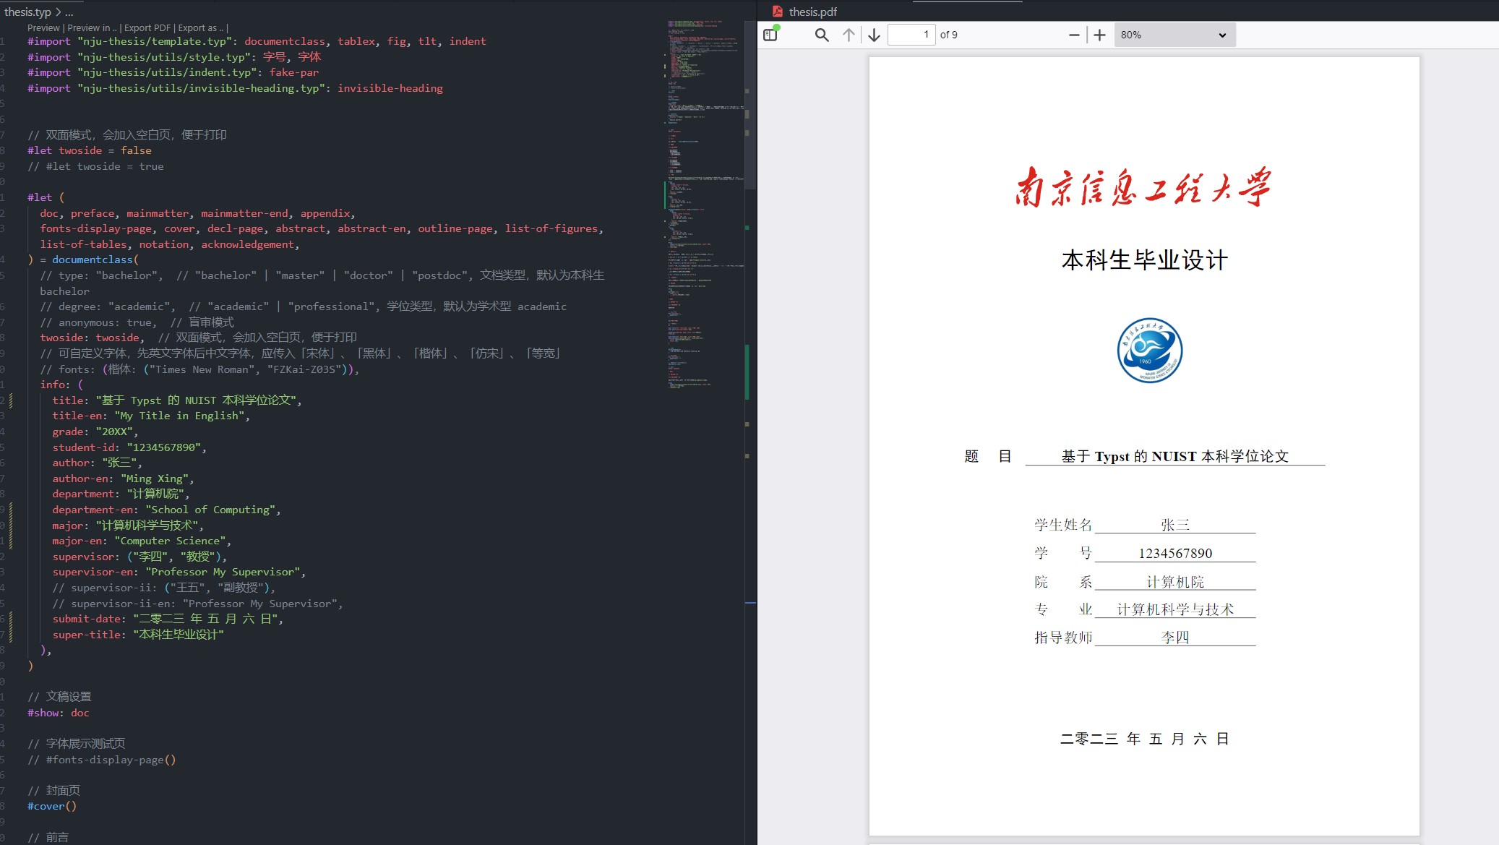Click 'Export as ..' code lens
Screen dimensions: 1499x845
(x=201, y=28)
